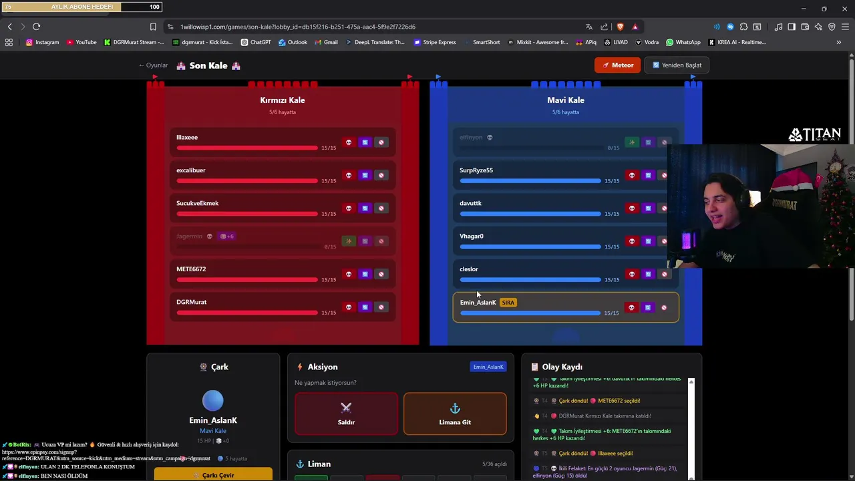This screenshot has width=855, height=481.
Task: Open the Gmail bookmark
Action: coord(326,42)
